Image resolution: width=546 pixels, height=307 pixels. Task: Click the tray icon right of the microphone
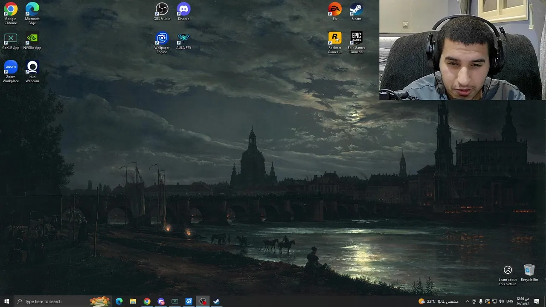[x=488, y=301]
